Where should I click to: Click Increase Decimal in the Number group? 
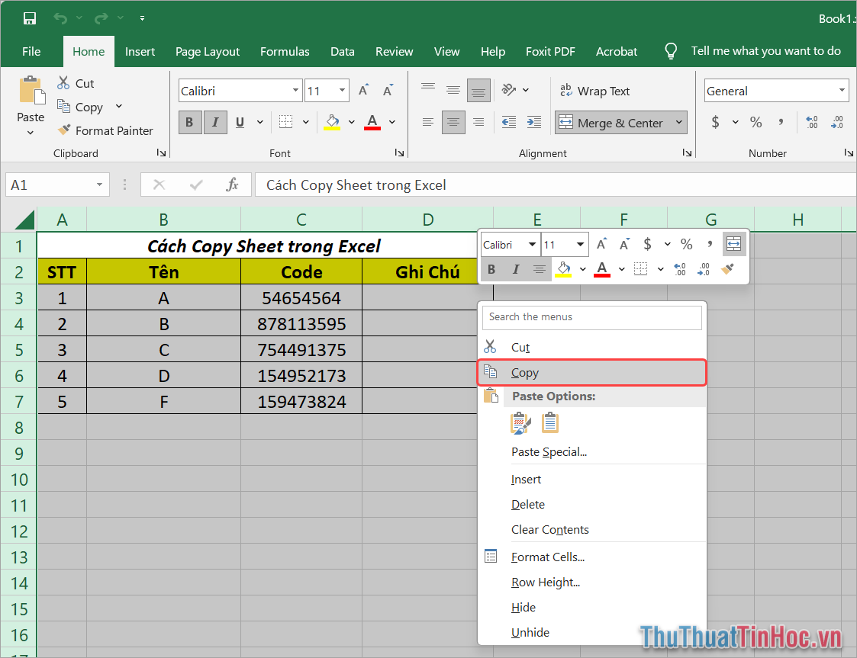click(x=812, y=122)
